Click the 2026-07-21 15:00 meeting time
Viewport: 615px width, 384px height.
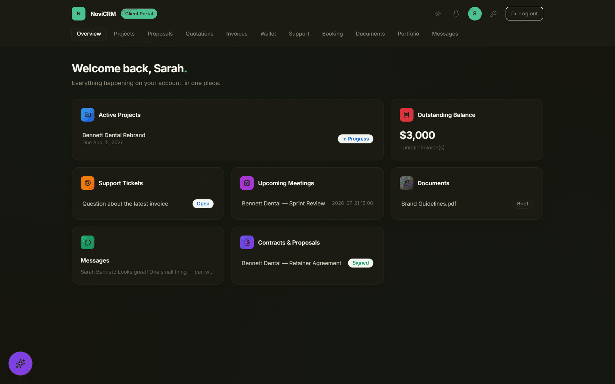point(353,203)
